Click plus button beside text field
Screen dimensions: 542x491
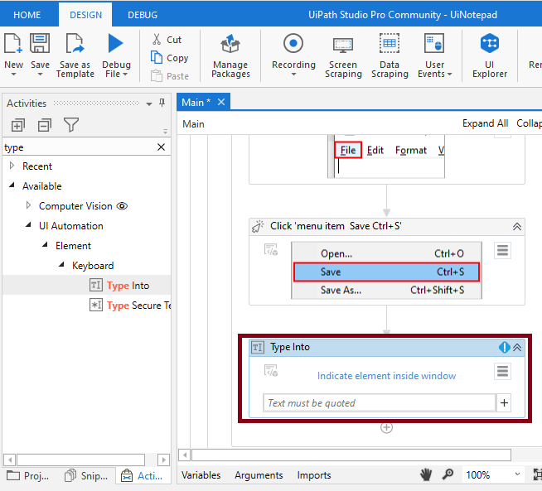coord(504,402)
